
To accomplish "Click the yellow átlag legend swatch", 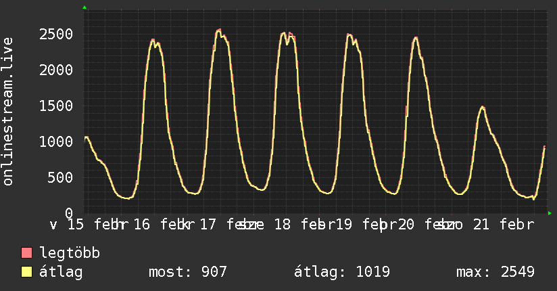I will click(27, 273).
